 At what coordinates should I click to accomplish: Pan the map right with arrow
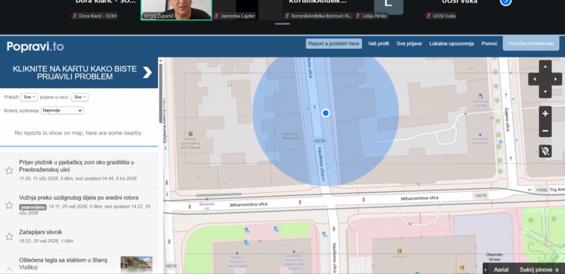(556, 79)
